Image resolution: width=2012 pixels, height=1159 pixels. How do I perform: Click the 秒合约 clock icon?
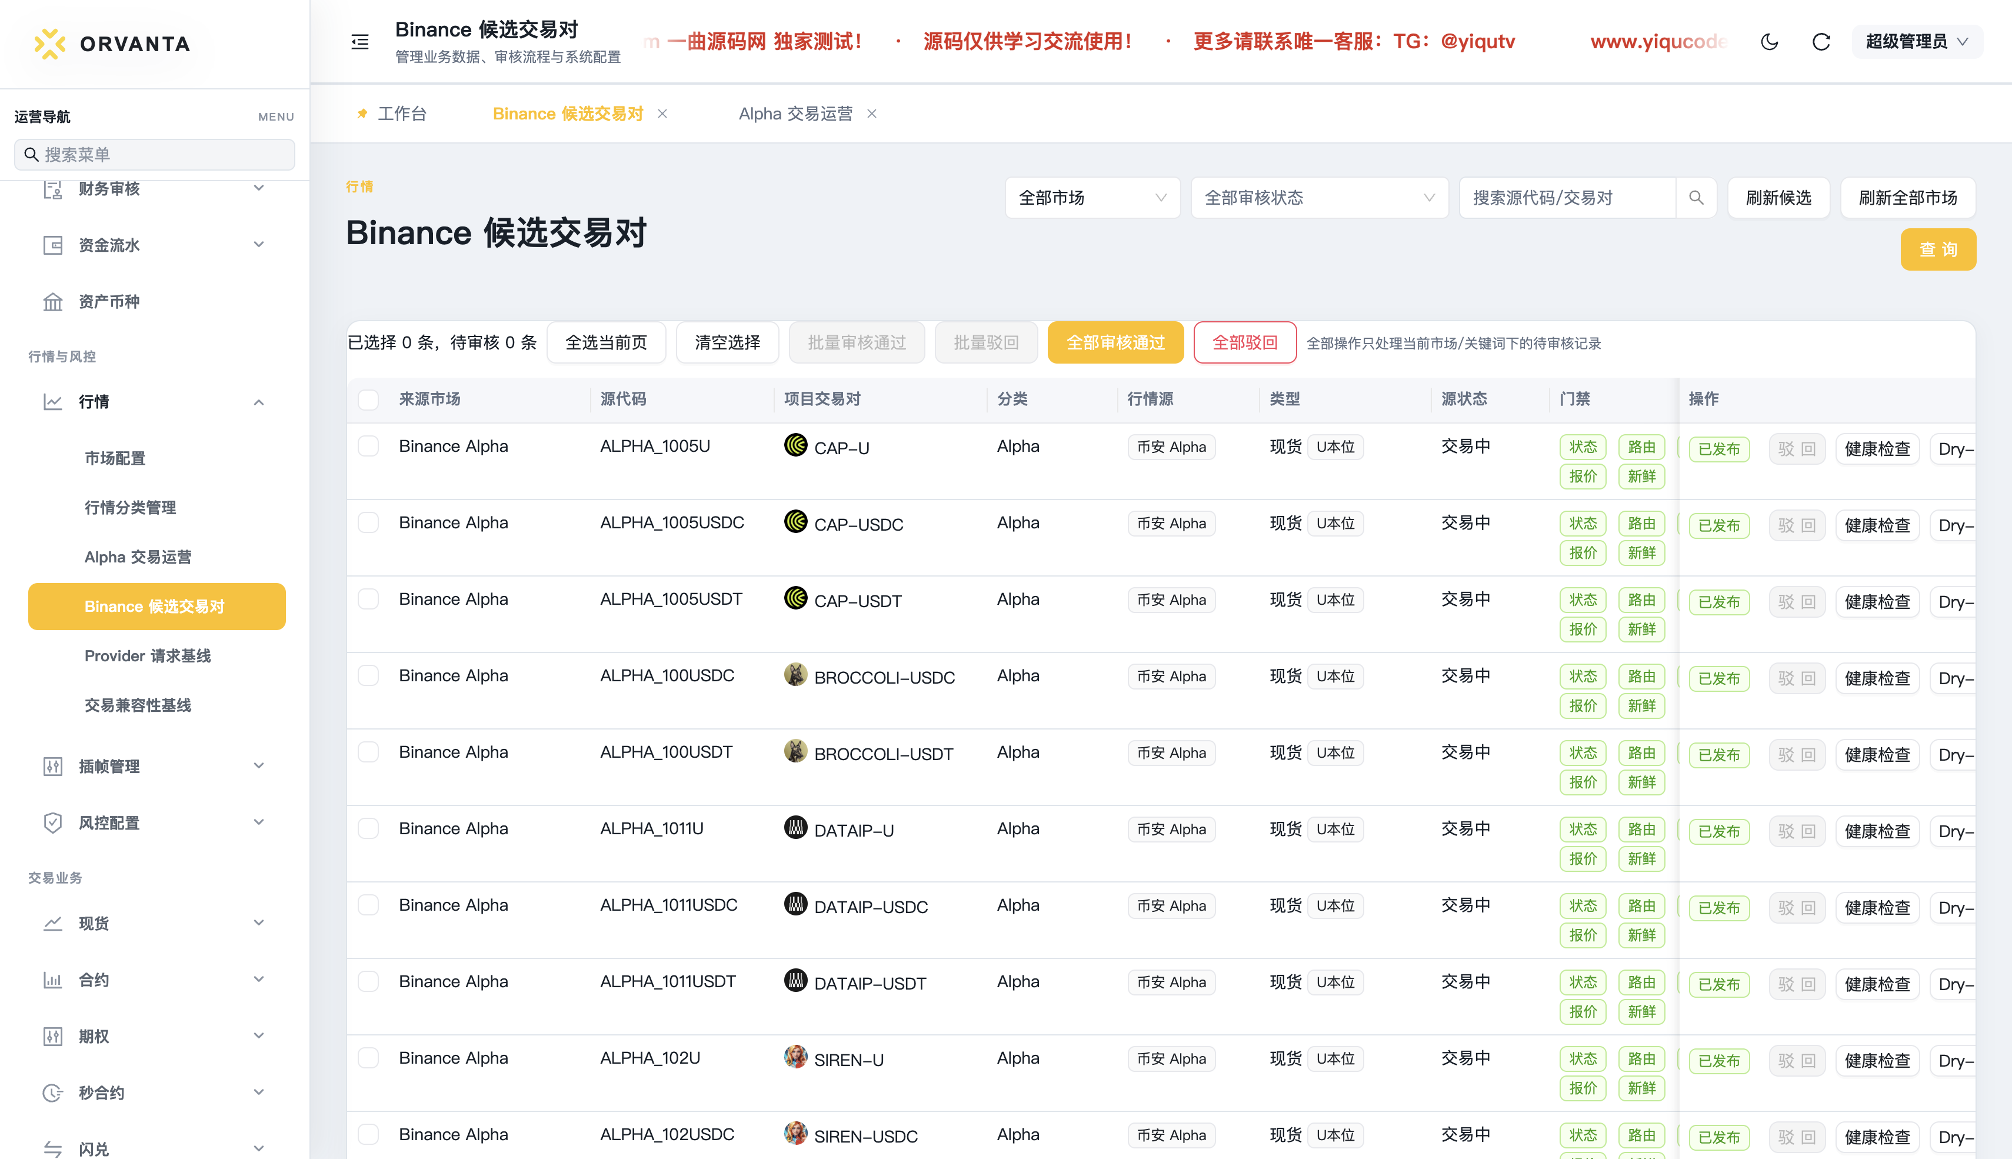pyautogui.click(x=52, y=1093)
